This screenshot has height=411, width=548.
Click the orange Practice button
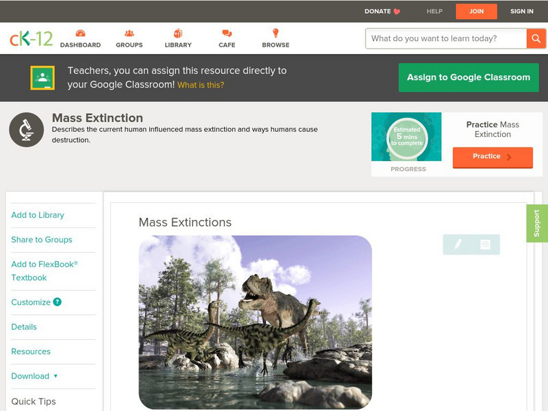pos(493,158)
